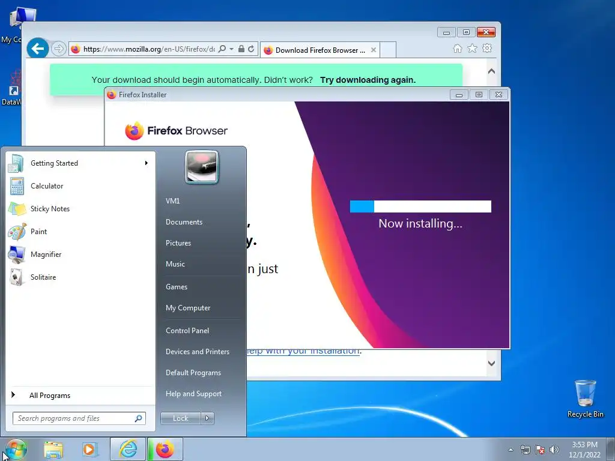Open Magnifier from Start menu

click(80, 254)
